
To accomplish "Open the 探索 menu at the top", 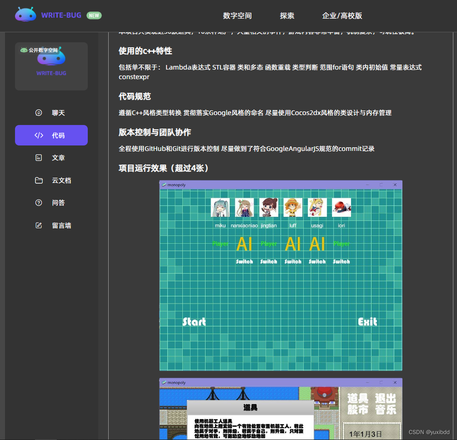I will pos(287,15).
